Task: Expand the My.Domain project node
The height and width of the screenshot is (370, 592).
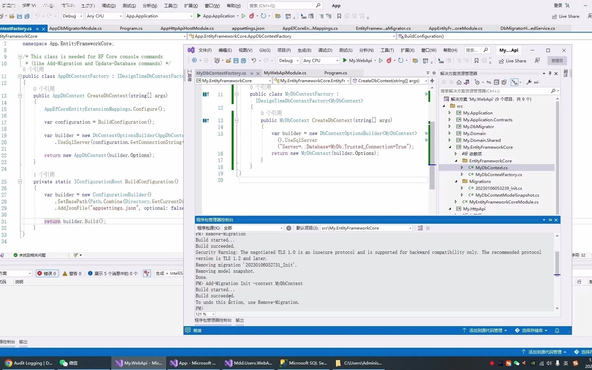Action: coord(450,133)
